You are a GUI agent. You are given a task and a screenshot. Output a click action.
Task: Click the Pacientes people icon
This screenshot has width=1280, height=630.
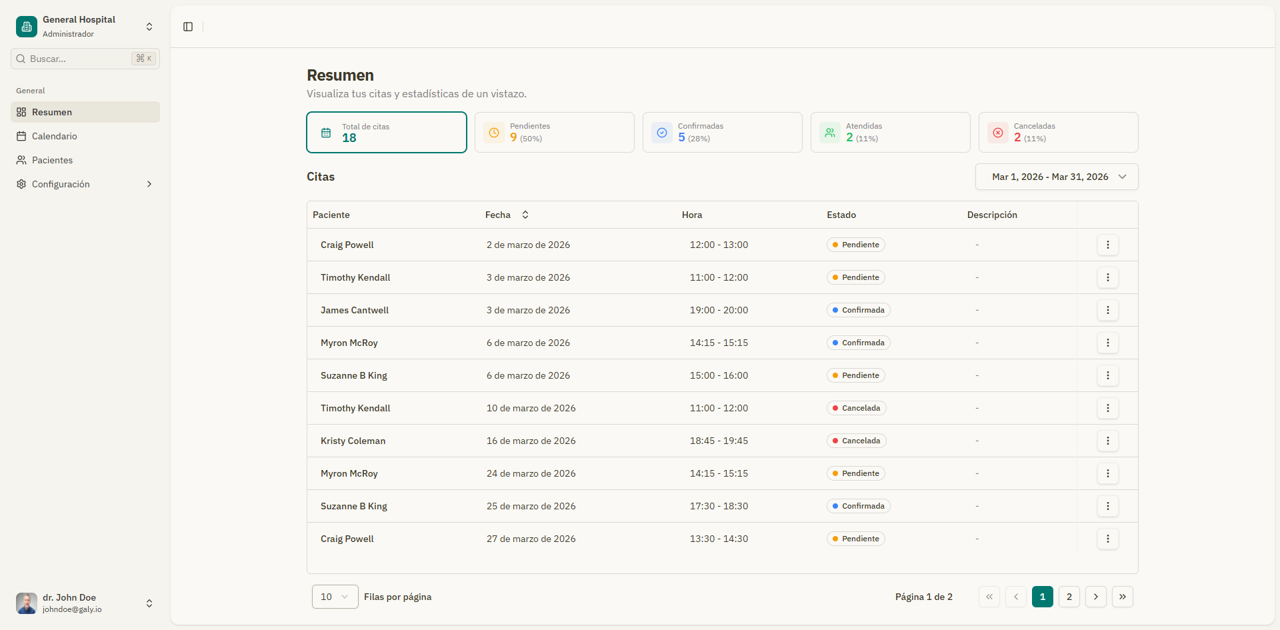coord(21,160)
